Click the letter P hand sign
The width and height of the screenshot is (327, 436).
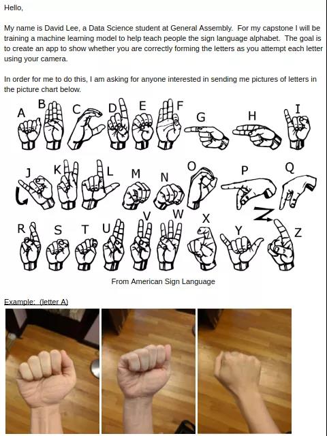tap(249, 193)
